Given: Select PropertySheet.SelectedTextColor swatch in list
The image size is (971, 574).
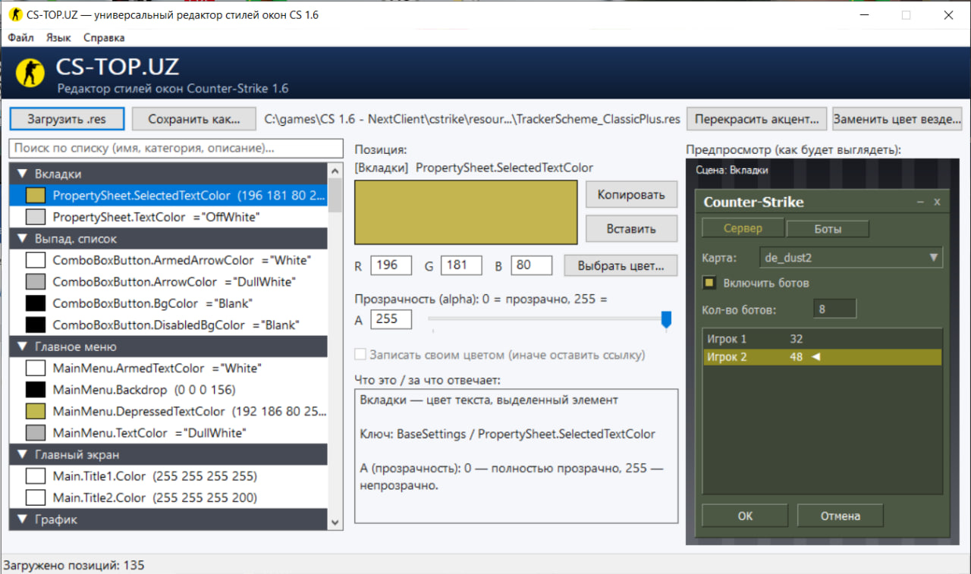Looking at the screenshot, I should tap(36, 196).
